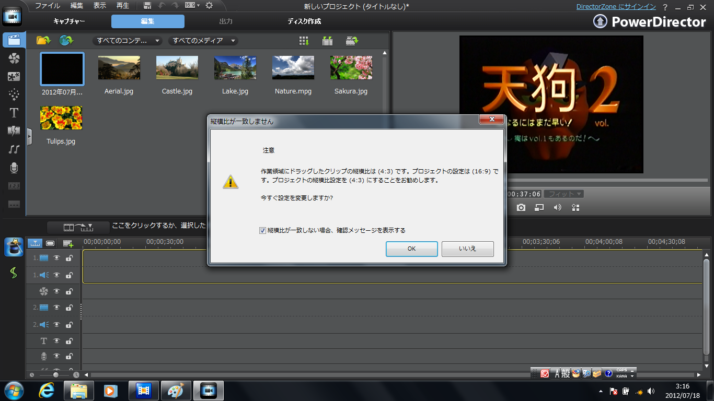Open the 再生 menu

pyautogui.click(x=123, y=6)
